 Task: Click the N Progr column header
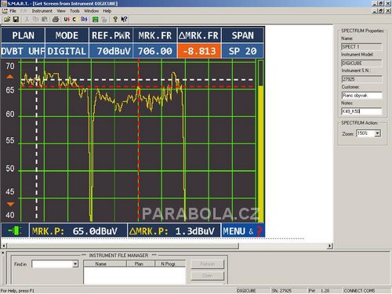(x=170, y=264)
